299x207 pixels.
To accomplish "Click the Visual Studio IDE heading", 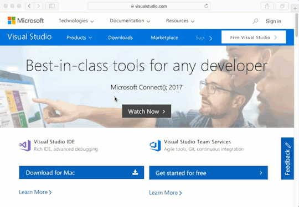I will pos(54,142).
